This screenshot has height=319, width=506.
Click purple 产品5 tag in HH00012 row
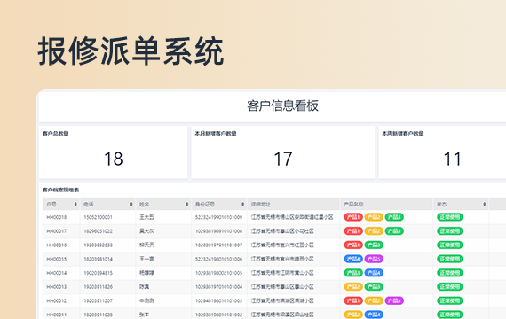(394, 300)
